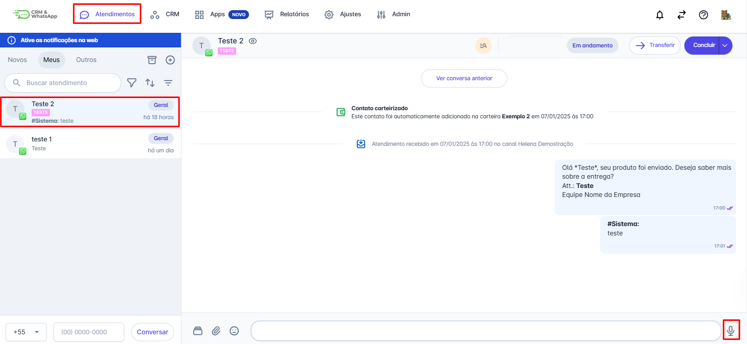Open archived conversations icon
Screen dimensions: 747x344
coord(152,60)
